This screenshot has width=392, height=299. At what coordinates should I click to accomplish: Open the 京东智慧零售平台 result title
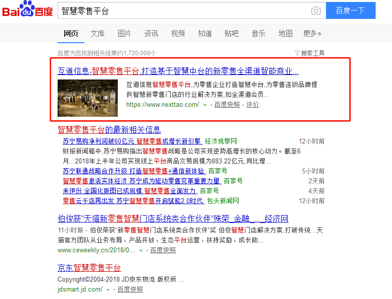(x=89, y=268)
